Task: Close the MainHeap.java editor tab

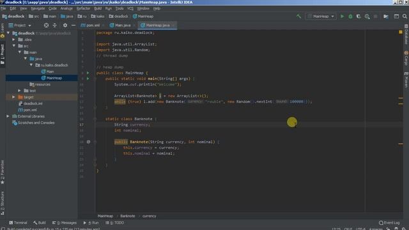Action: (x=173, y=26)
